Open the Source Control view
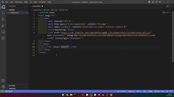 [x=3, y=19]
